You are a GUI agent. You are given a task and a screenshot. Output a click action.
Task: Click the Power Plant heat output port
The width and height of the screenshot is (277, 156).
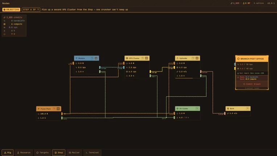coord(62,118)
